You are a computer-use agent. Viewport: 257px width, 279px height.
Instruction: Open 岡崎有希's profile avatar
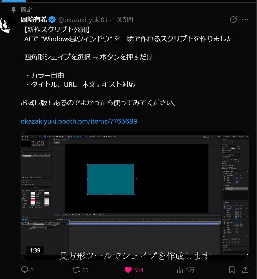click(8, 24)
